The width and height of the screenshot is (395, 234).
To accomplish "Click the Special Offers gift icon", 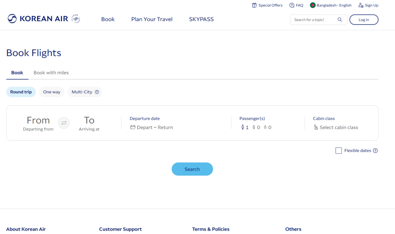I will [x=254, y=5].
